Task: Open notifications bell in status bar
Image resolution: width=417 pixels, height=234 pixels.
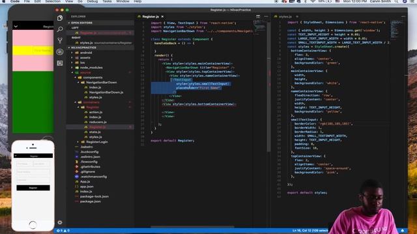Action: [x=403, y=231]
